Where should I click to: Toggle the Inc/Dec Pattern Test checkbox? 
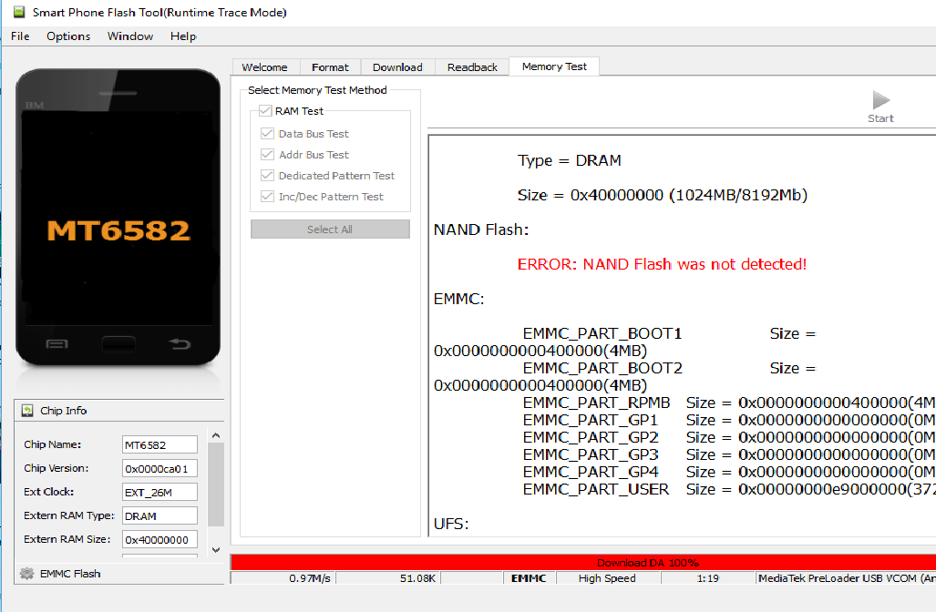[x=267, y=197]
